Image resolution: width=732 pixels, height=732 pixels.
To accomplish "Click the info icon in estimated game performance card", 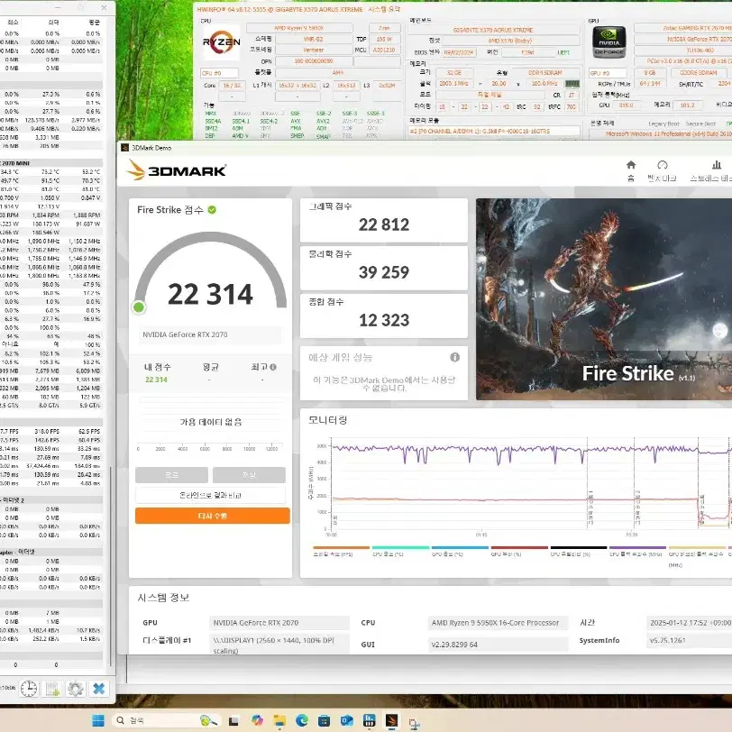I will [454, 357].
